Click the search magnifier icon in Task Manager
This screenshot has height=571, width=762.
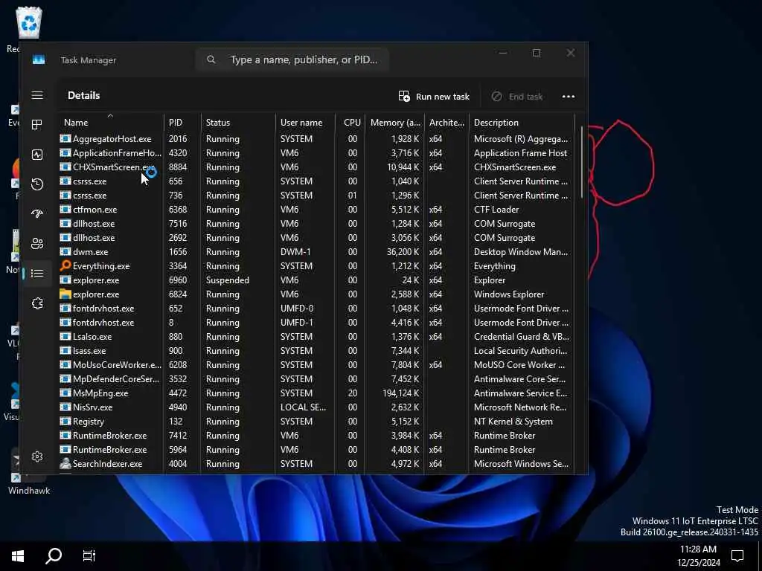point(211,59)
